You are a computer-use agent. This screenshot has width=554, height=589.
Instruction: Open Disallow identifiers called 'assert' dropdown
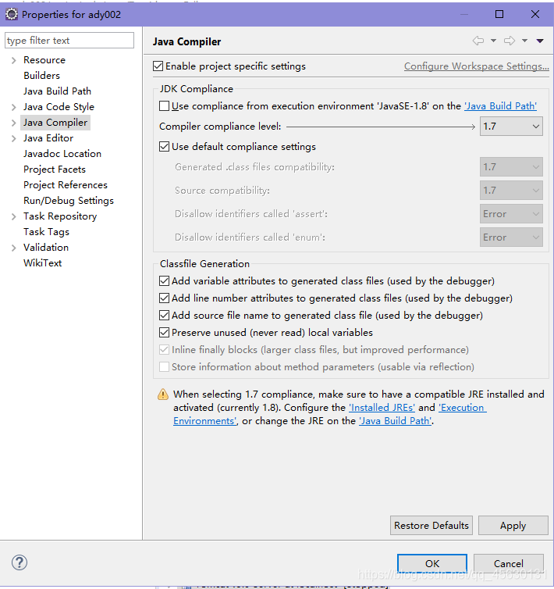pos(511,214)
